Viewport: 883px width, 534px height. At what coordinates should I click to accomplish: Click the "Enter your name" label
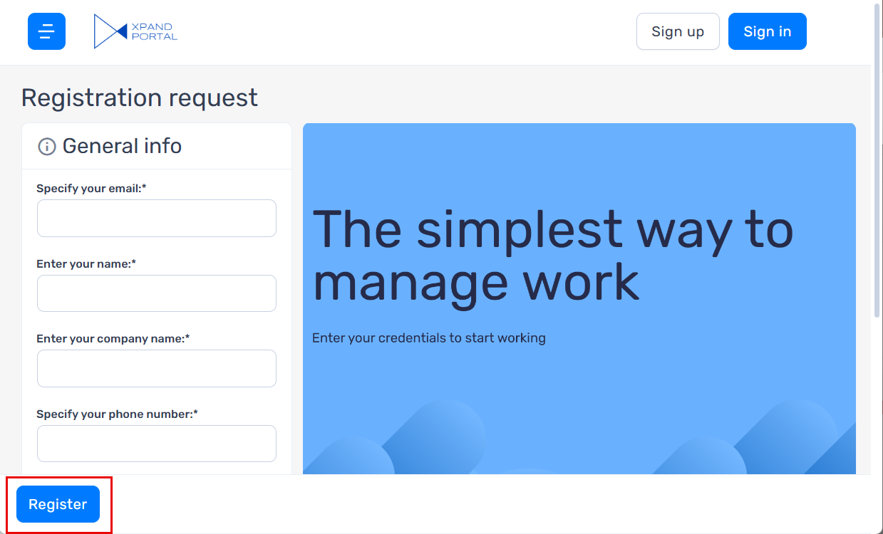tap(86, 264)
